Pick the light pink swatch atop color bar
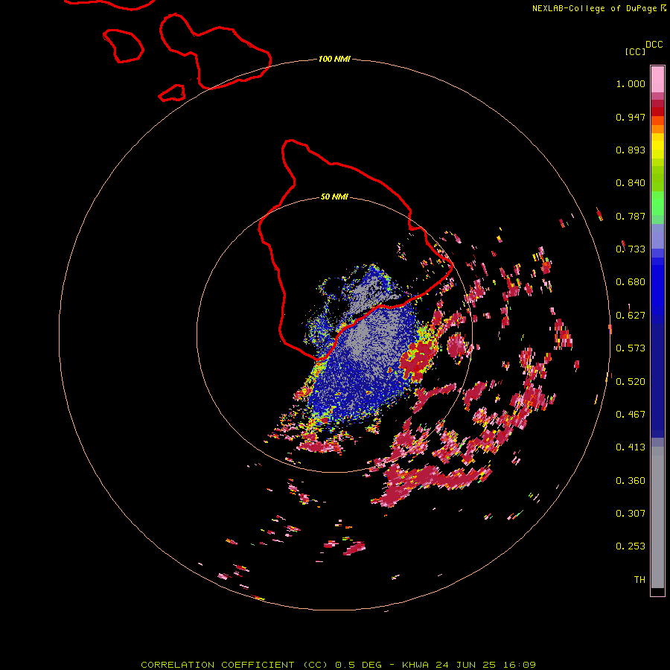670x670 pixels. click(657, 80)
